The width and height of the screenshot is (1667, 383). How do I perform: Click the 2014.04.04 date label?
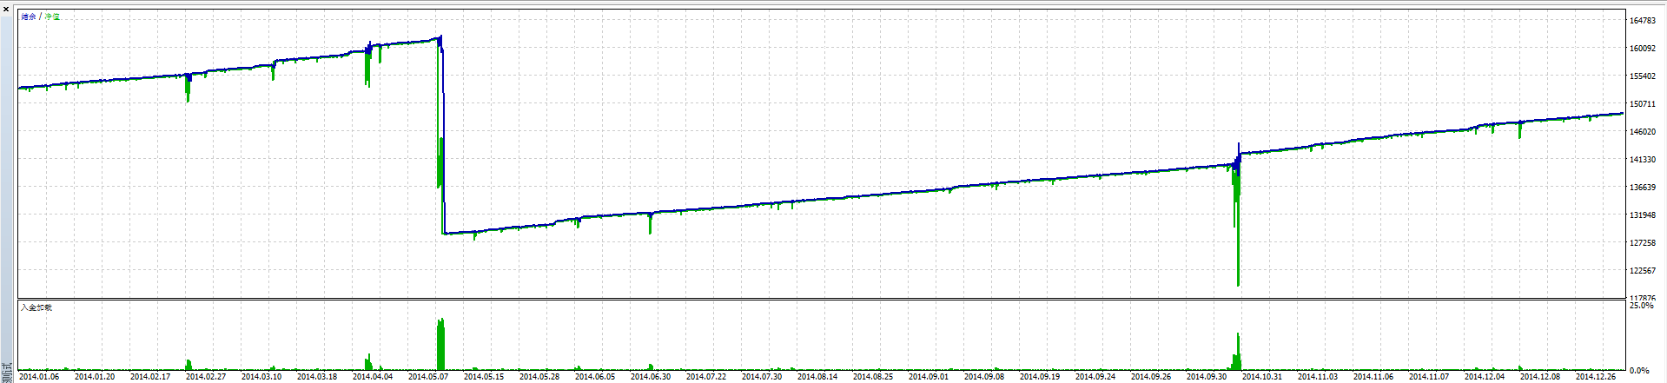[x=373, y=377]
